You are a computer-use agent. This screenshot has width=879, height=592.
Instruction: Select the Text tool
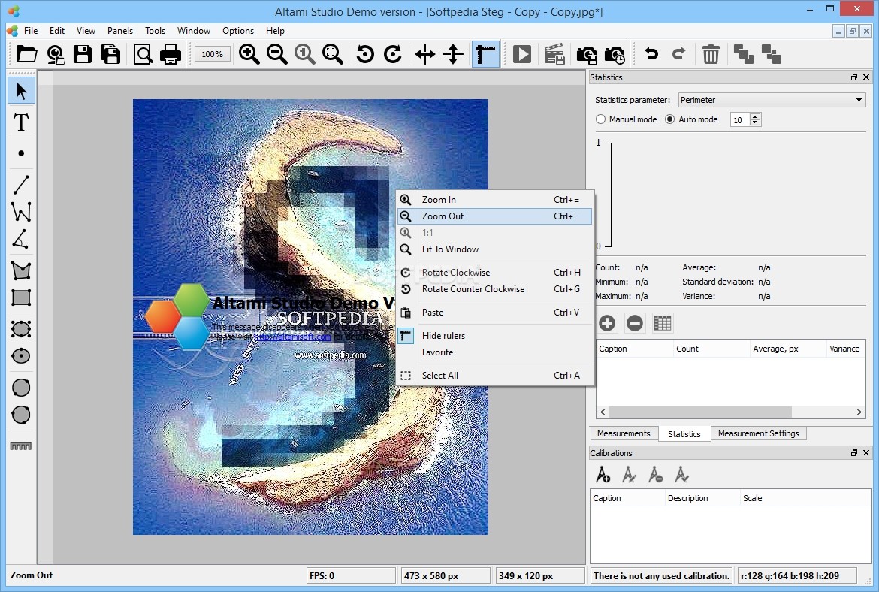[21, 122]
